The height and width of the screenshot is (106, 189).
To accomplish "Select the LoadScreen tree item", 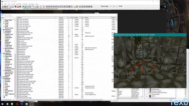I will pos(8,47).
